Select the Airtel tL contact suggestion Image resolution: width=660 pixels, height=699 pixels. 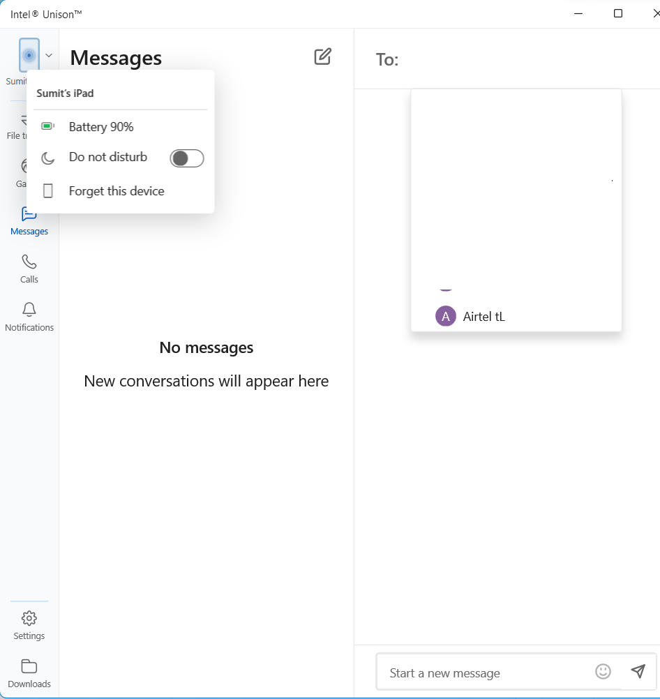[x=516, y=316]
